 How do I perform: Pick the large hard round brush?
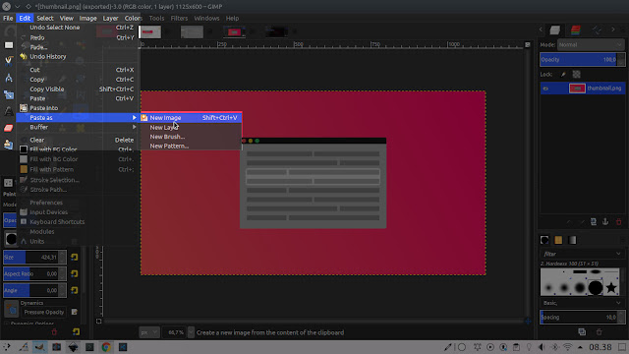tap(596, 287)
